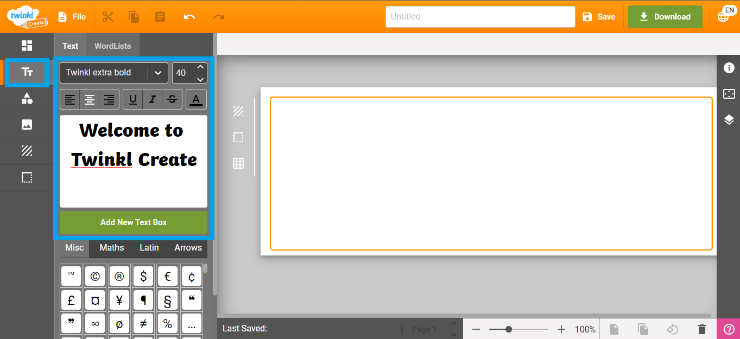Insert the pound £ symbol
The image size is (740, 339).
tap(71, 300)
